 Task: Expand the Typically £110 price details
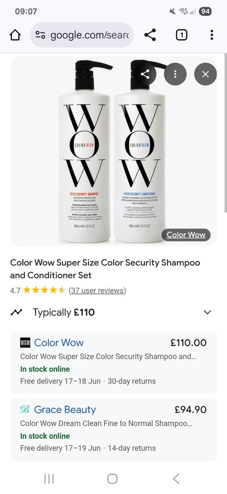207,313
